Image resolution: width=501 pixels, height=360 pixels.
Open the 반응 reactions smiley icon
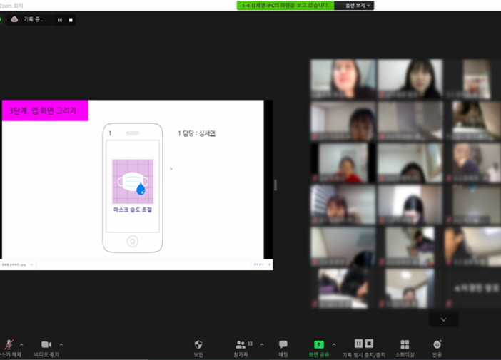click(x=437, y=344)
